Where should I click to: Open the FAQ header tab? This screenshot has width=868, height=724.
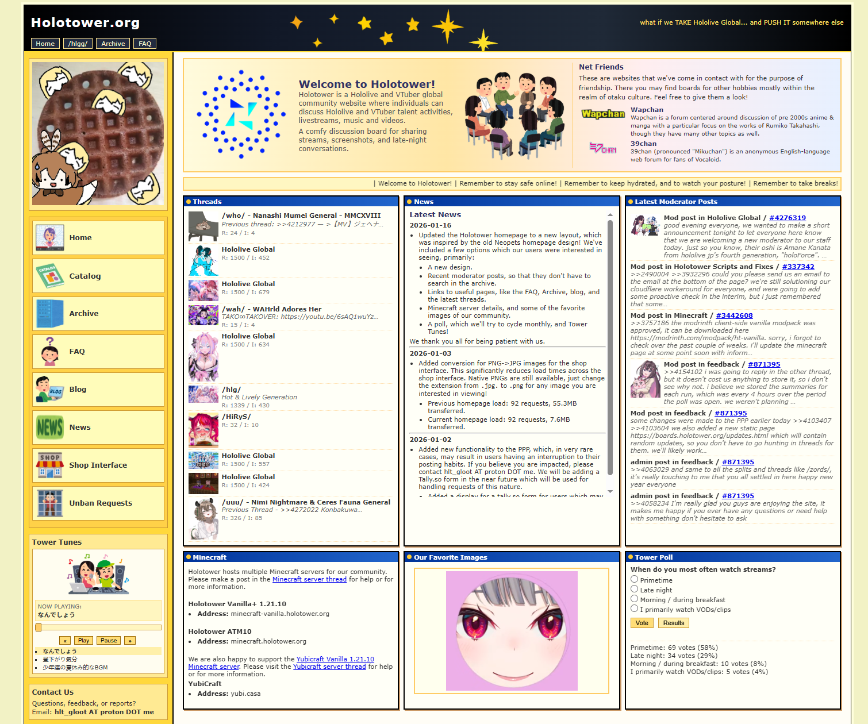[x=145, y=44]
